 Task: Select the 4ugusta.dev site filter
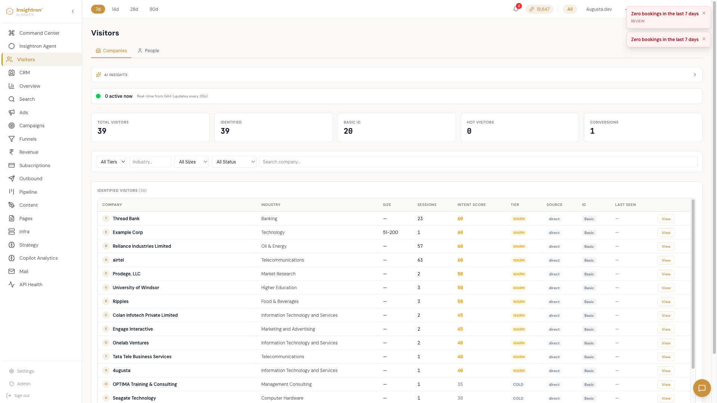(599, 9)
